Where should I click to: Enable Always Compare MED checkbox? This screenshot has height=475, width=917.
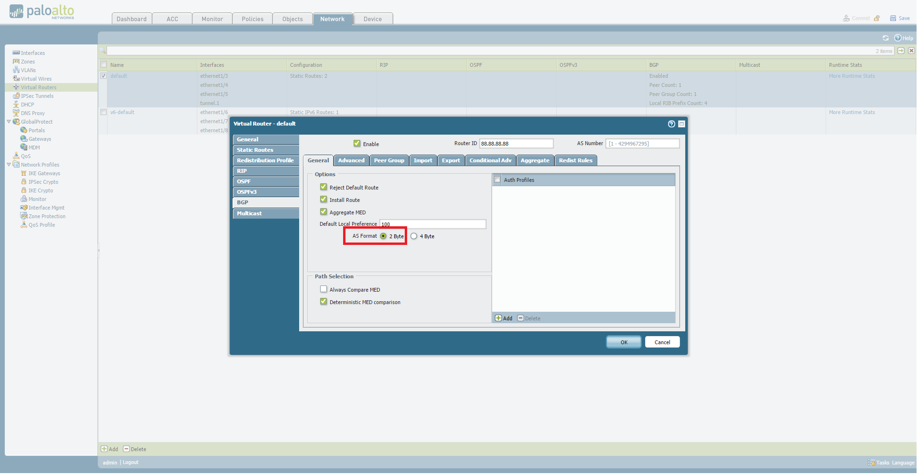pos(324,289)
